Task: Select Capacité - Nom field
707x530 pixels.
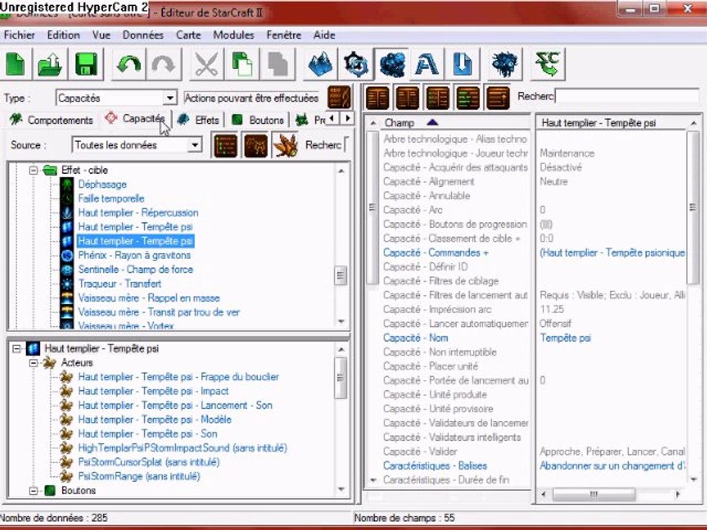Action: coord(415,338)
